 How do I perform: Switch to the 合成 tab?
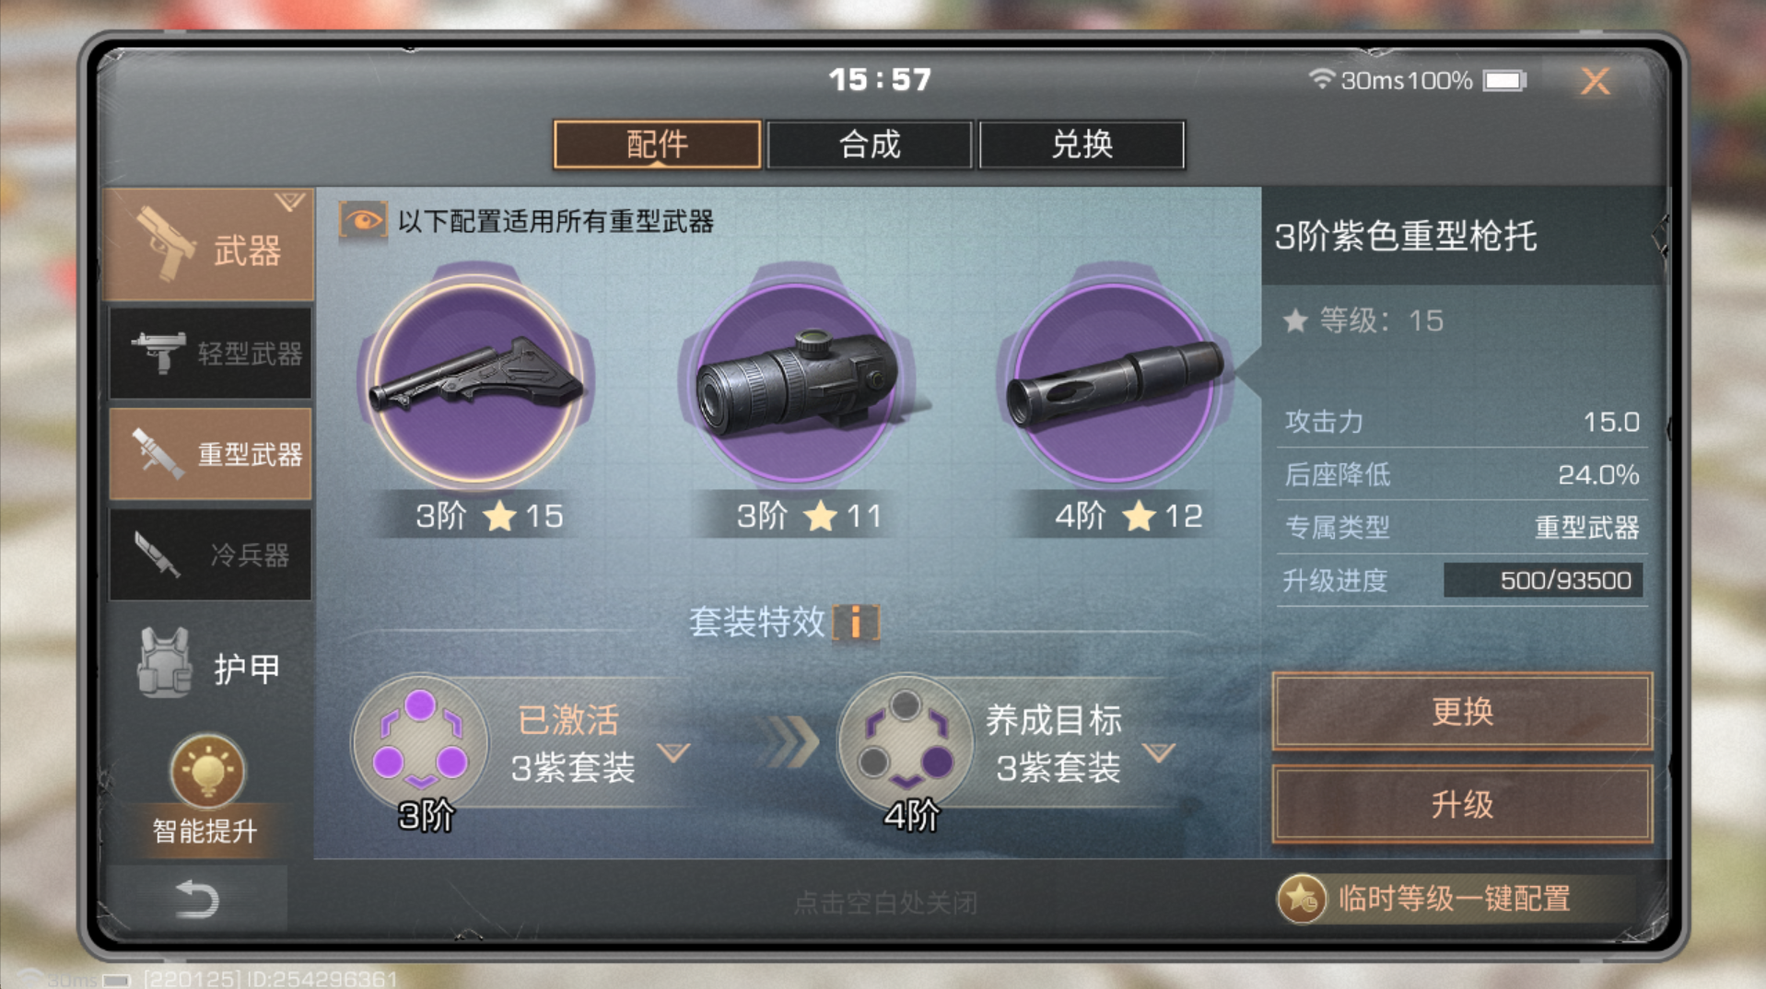tap(869, 145)
